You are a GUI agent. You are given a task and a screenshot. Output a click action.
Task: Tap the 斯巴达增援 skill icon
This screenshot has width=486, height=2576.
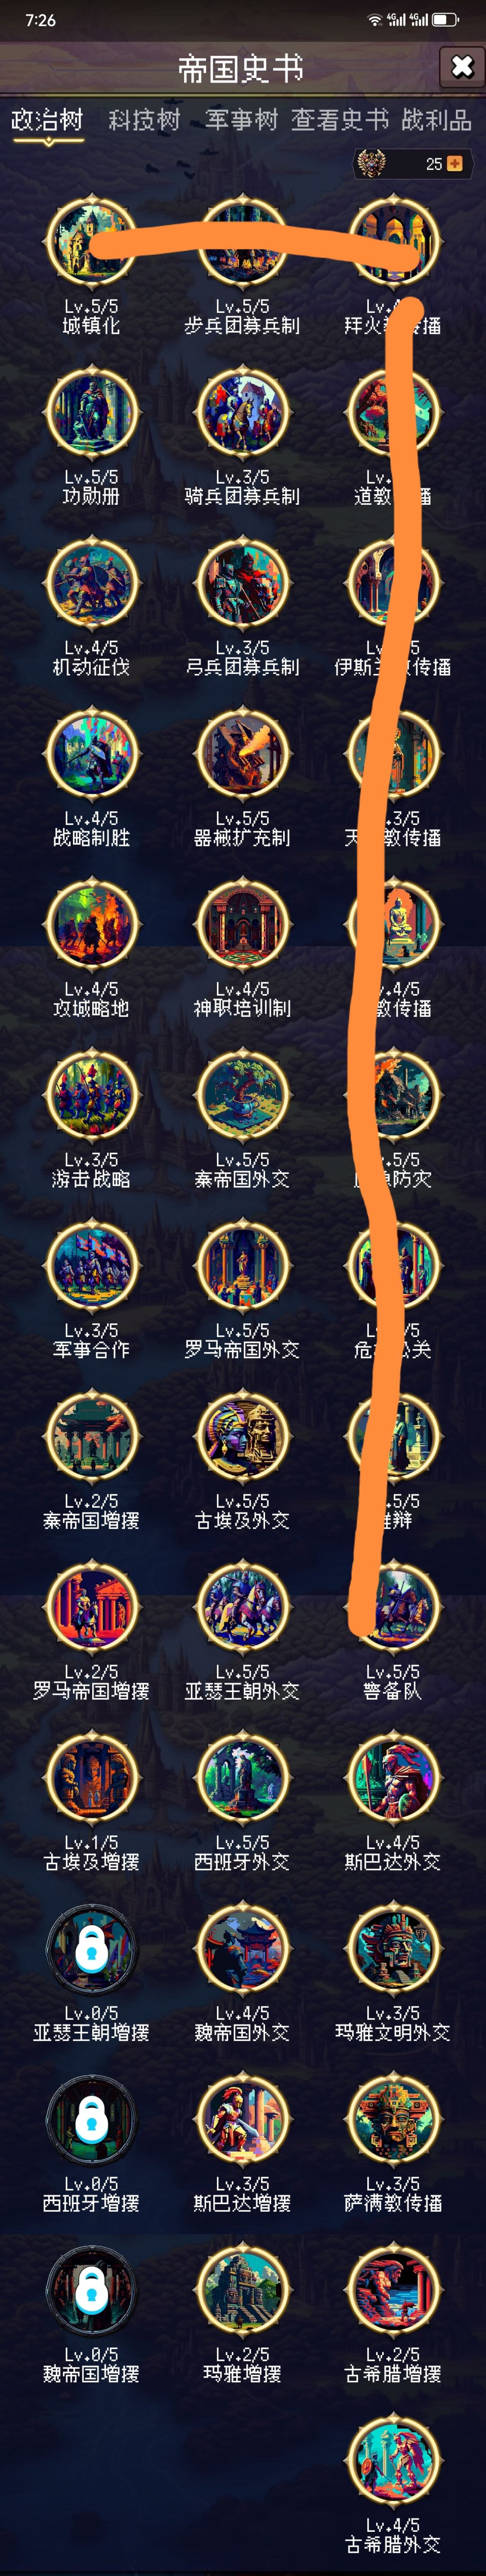pos(243,2119)
